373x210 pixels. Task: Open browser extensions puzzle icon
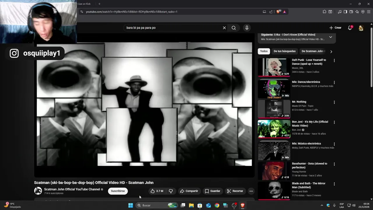click(324, 12)
